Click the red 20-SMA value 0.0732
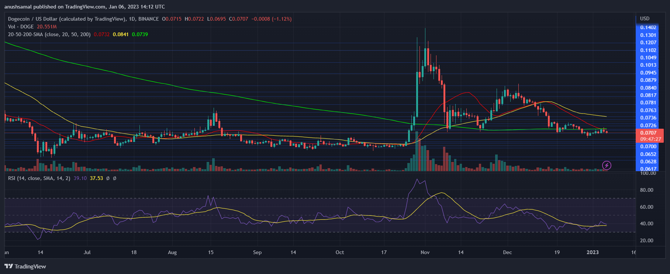The width and height of the screenshot is (670, 274). [101, 34]
